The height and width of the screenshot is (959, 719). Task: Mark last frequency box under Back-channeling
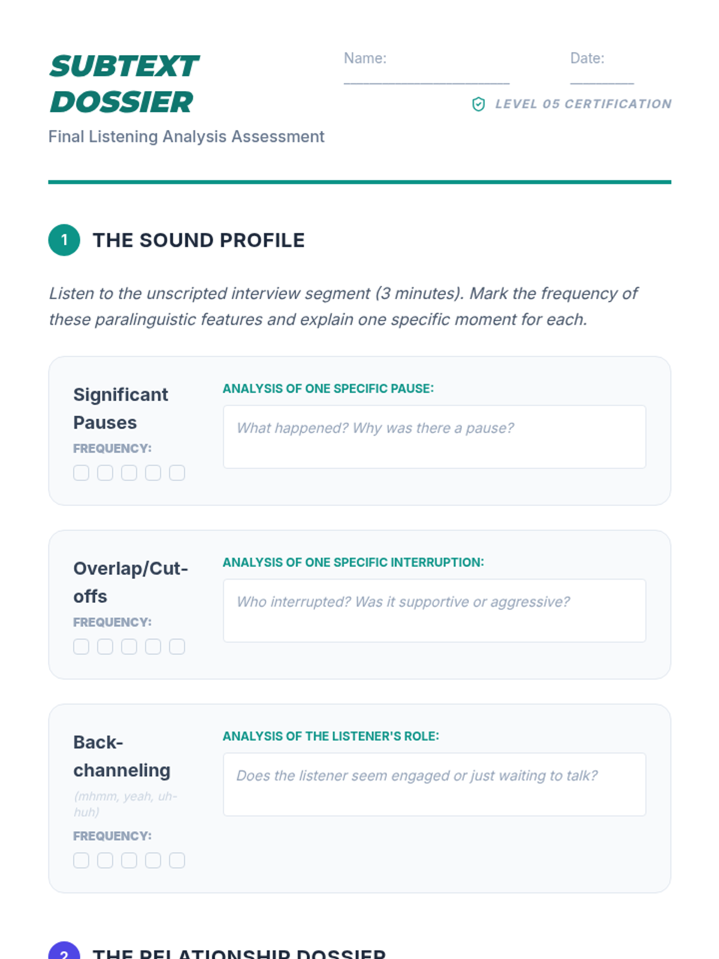pyautogui.click(x=177, y=861)
